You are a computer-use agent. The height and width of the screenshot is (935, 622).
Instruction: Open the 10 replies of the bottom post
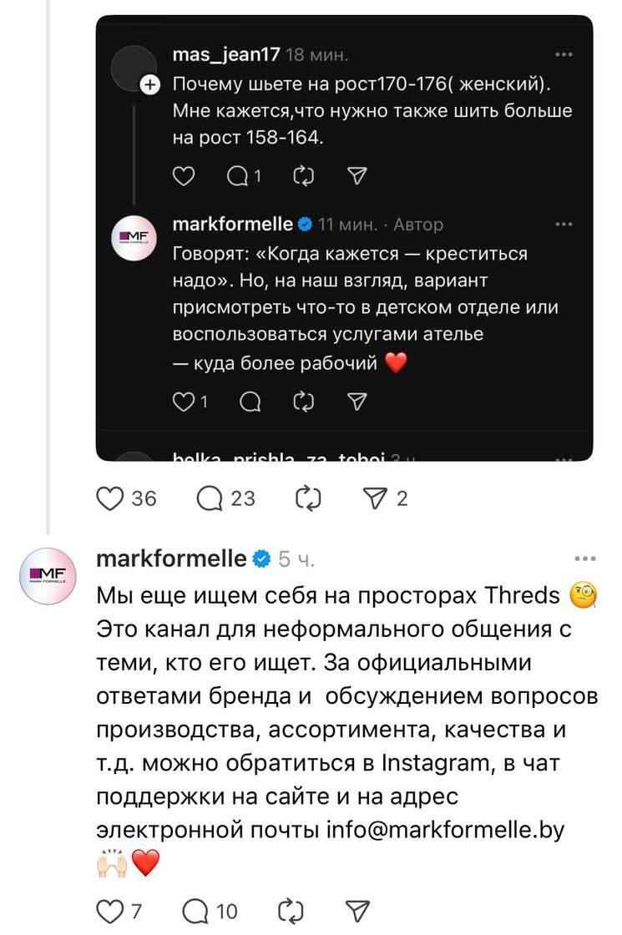[x=208, y=910]
